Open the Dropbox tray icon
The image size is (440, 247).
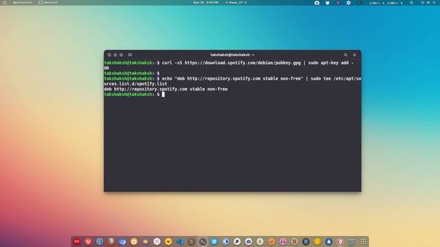tap(327, 3)
